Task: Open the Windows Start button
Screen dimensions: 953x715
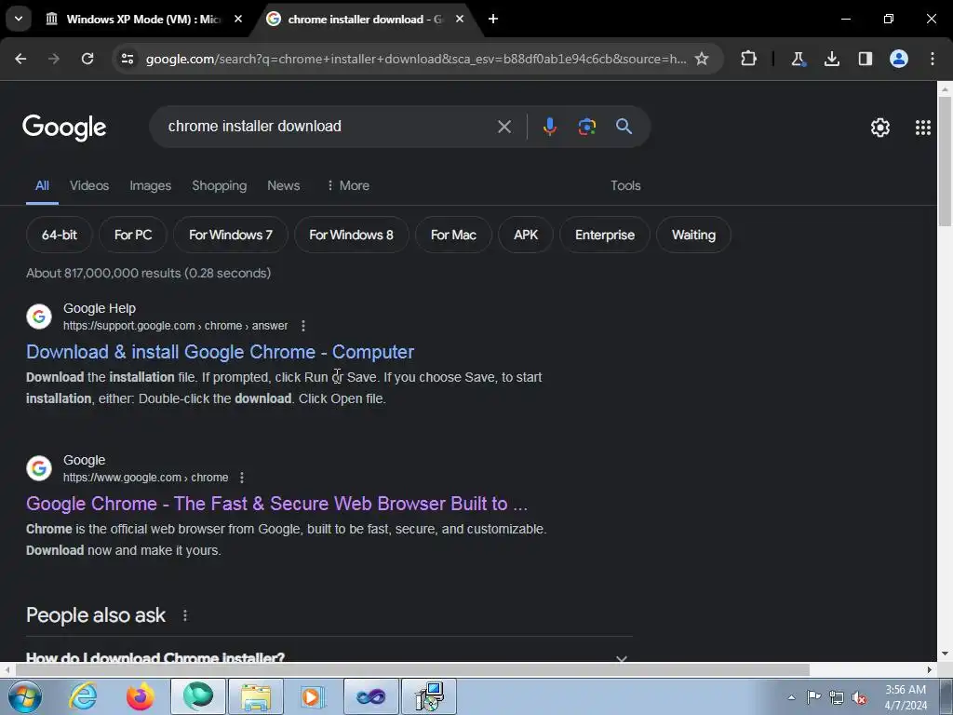Action: pos(24,696)
